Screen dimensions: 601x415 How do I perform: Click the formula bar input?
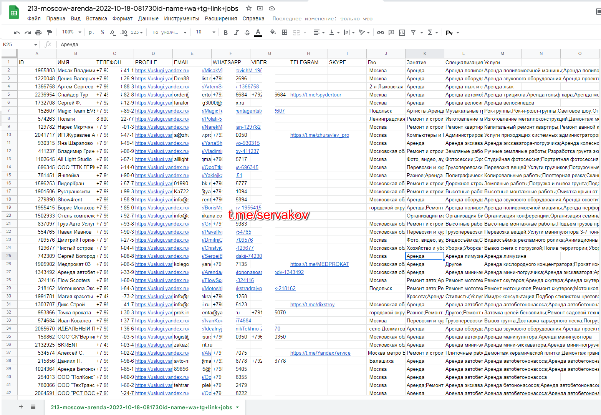(329, 45)
